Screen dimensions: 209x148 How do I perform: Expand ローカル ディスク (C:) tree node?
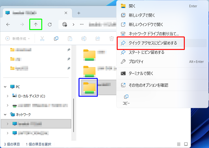(x=8, y=96)
